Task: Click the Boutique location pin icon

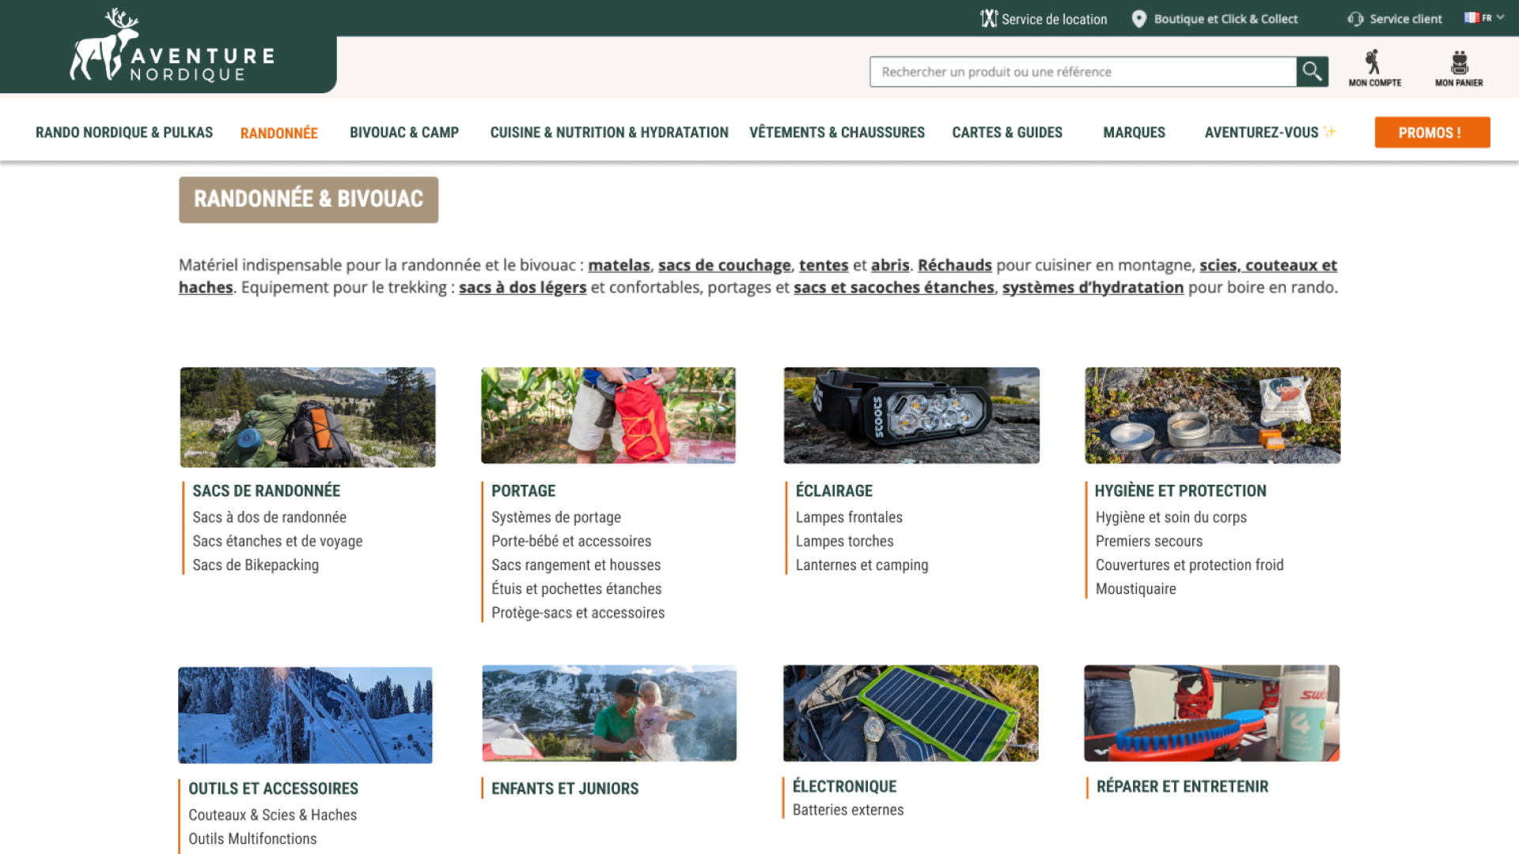Action: click(x=1138, y=19)
